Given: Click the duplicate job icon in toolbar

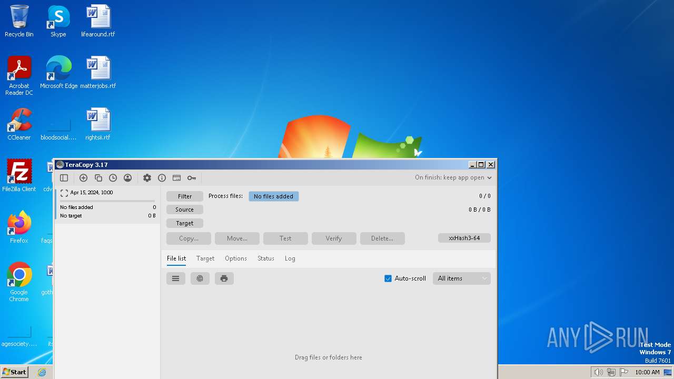Looking at the screenshot, I should (98, 178).
